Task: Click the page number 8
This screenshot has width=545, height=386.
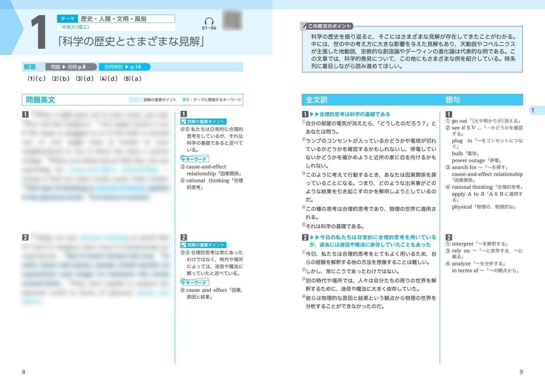Action: click(23, 372)
